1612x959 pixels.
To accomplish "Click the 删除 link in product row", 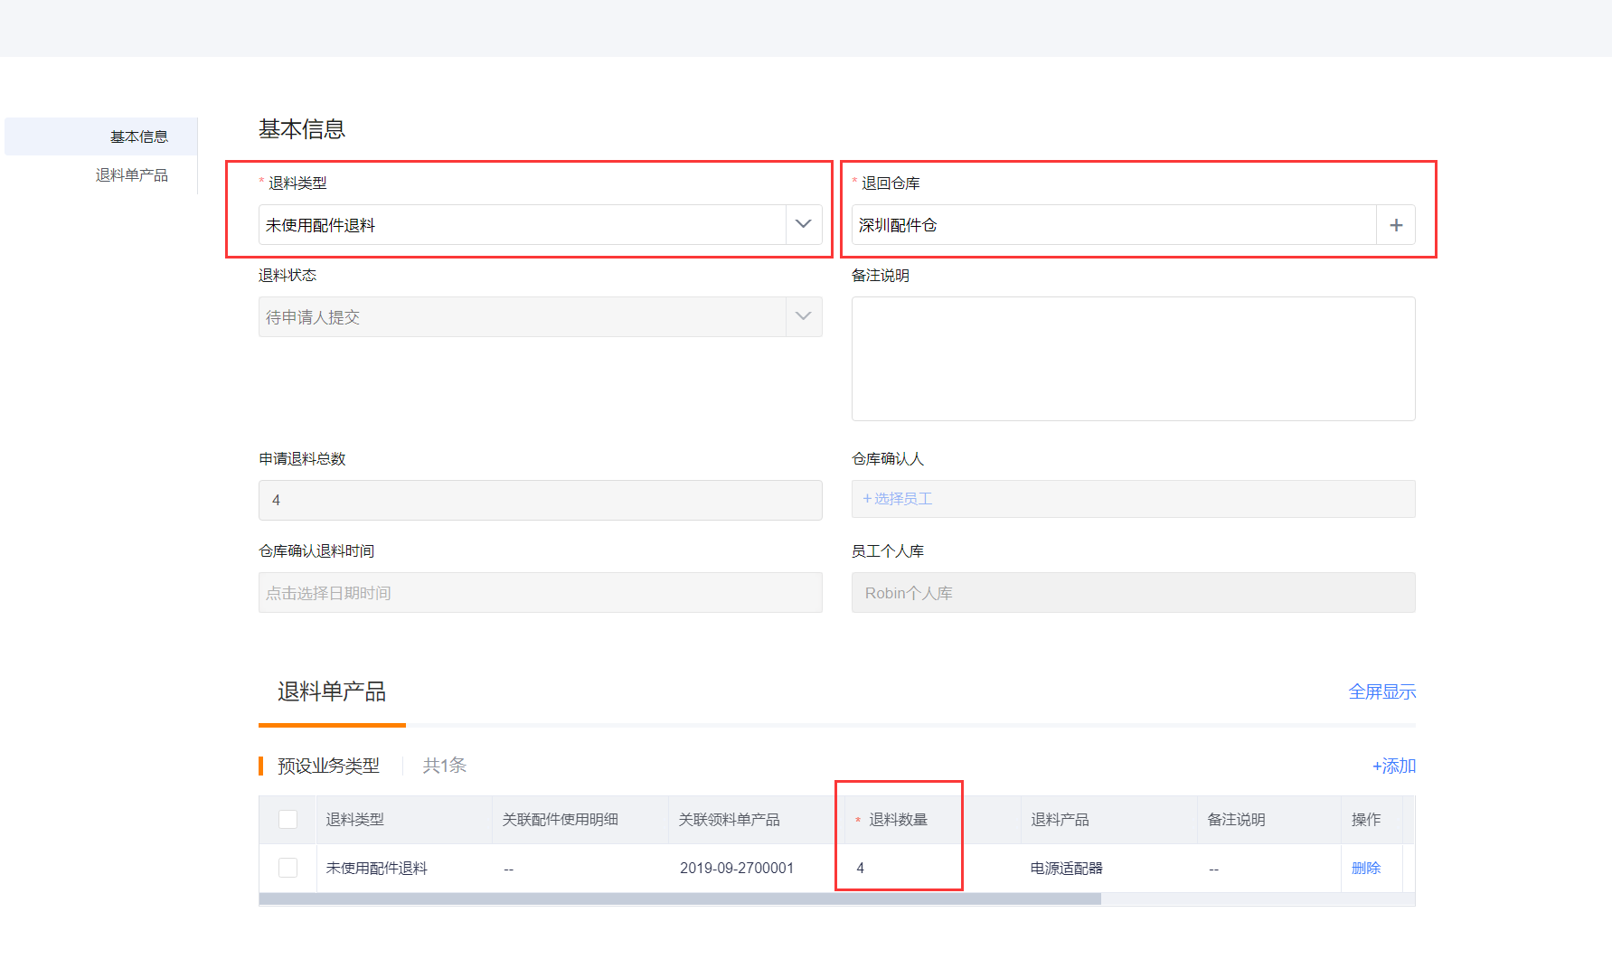I will coord(1366,868).
